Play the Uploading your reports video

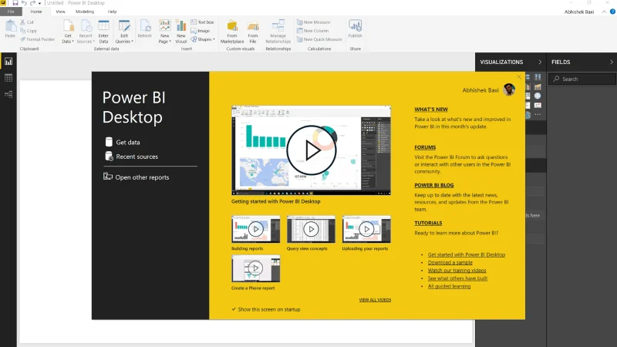pyautogui.click(x=366, y=229)
